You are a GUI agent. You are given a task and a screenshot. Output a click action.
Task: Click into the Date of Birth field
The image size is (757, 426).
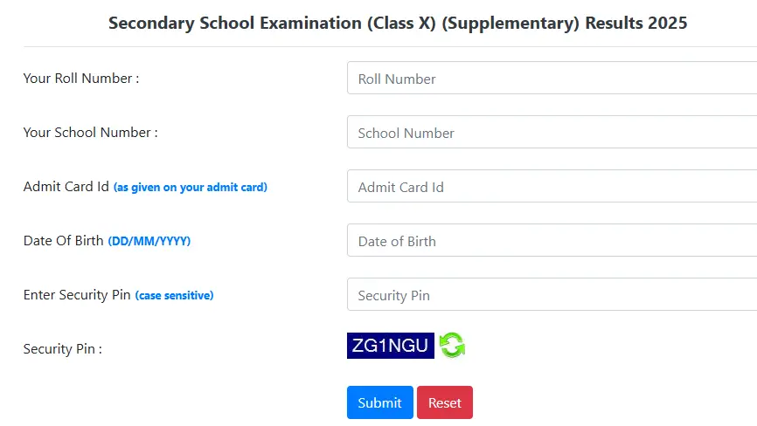point(552,241)
